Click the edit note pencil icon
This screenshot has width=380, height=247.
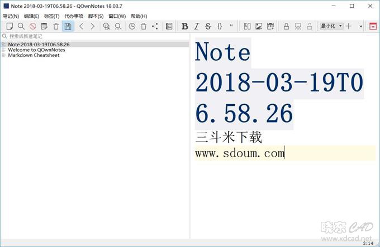coord(44,26)
